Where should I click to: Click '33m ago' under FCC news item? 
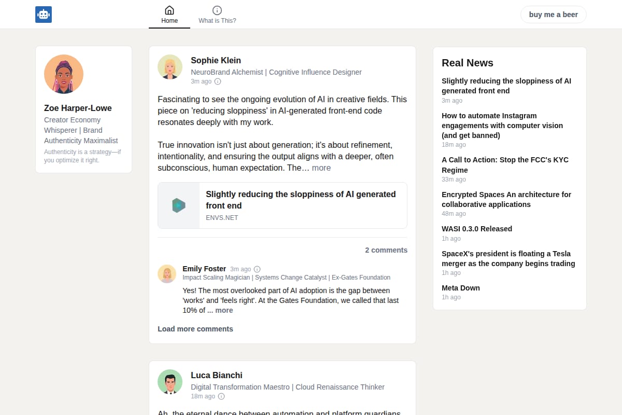point(454,179)
